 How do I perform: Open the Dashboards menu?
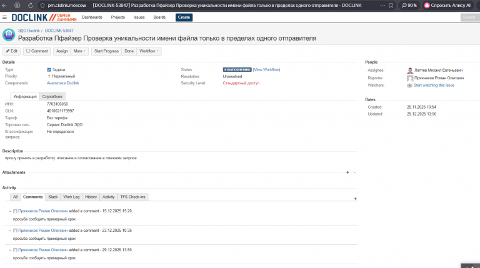(92, 17)
